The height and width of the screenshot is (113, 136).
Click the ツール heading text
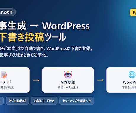56,37
